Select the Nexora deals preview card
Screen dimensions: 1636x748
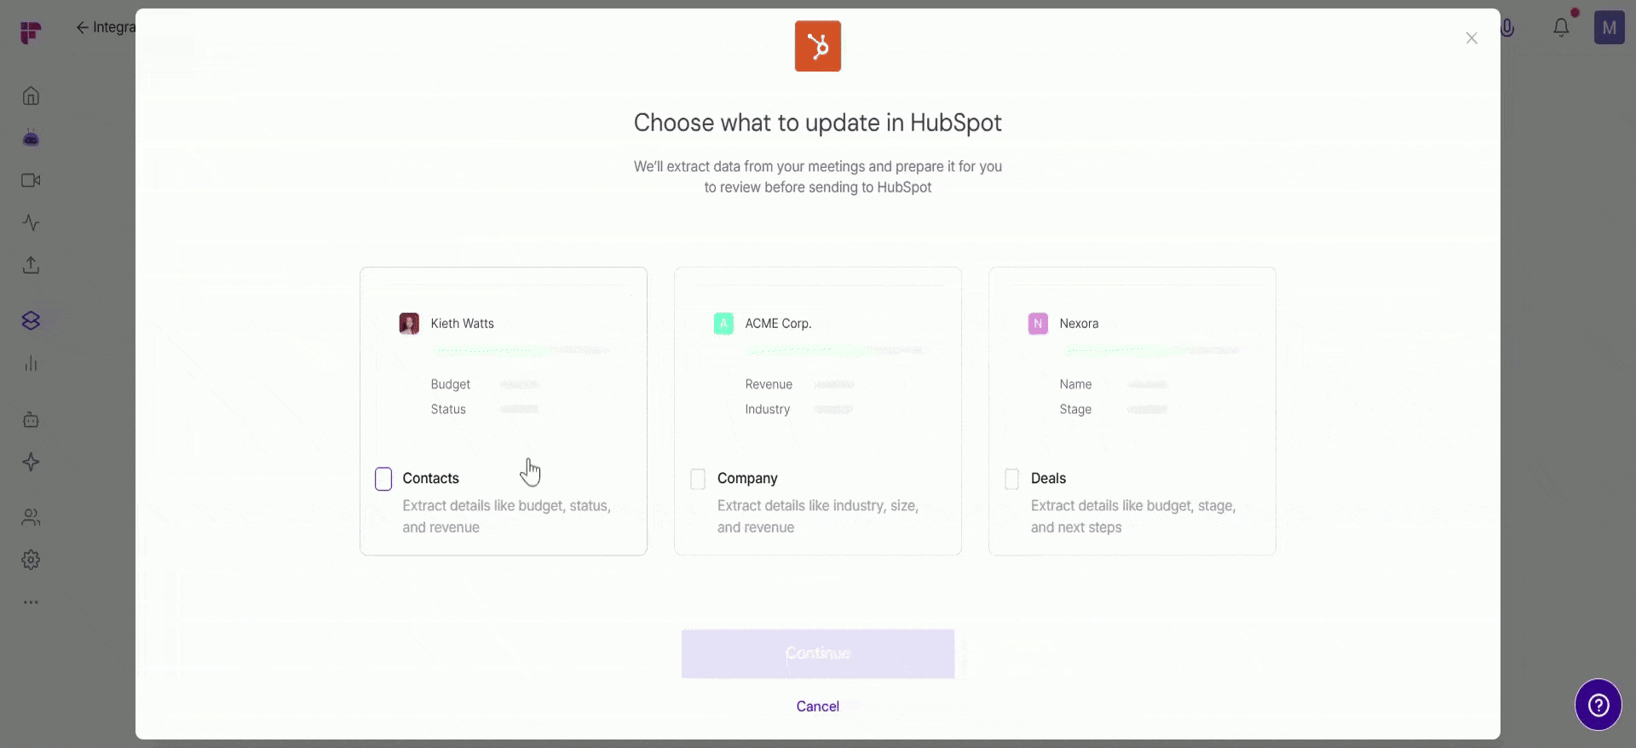1132,411
